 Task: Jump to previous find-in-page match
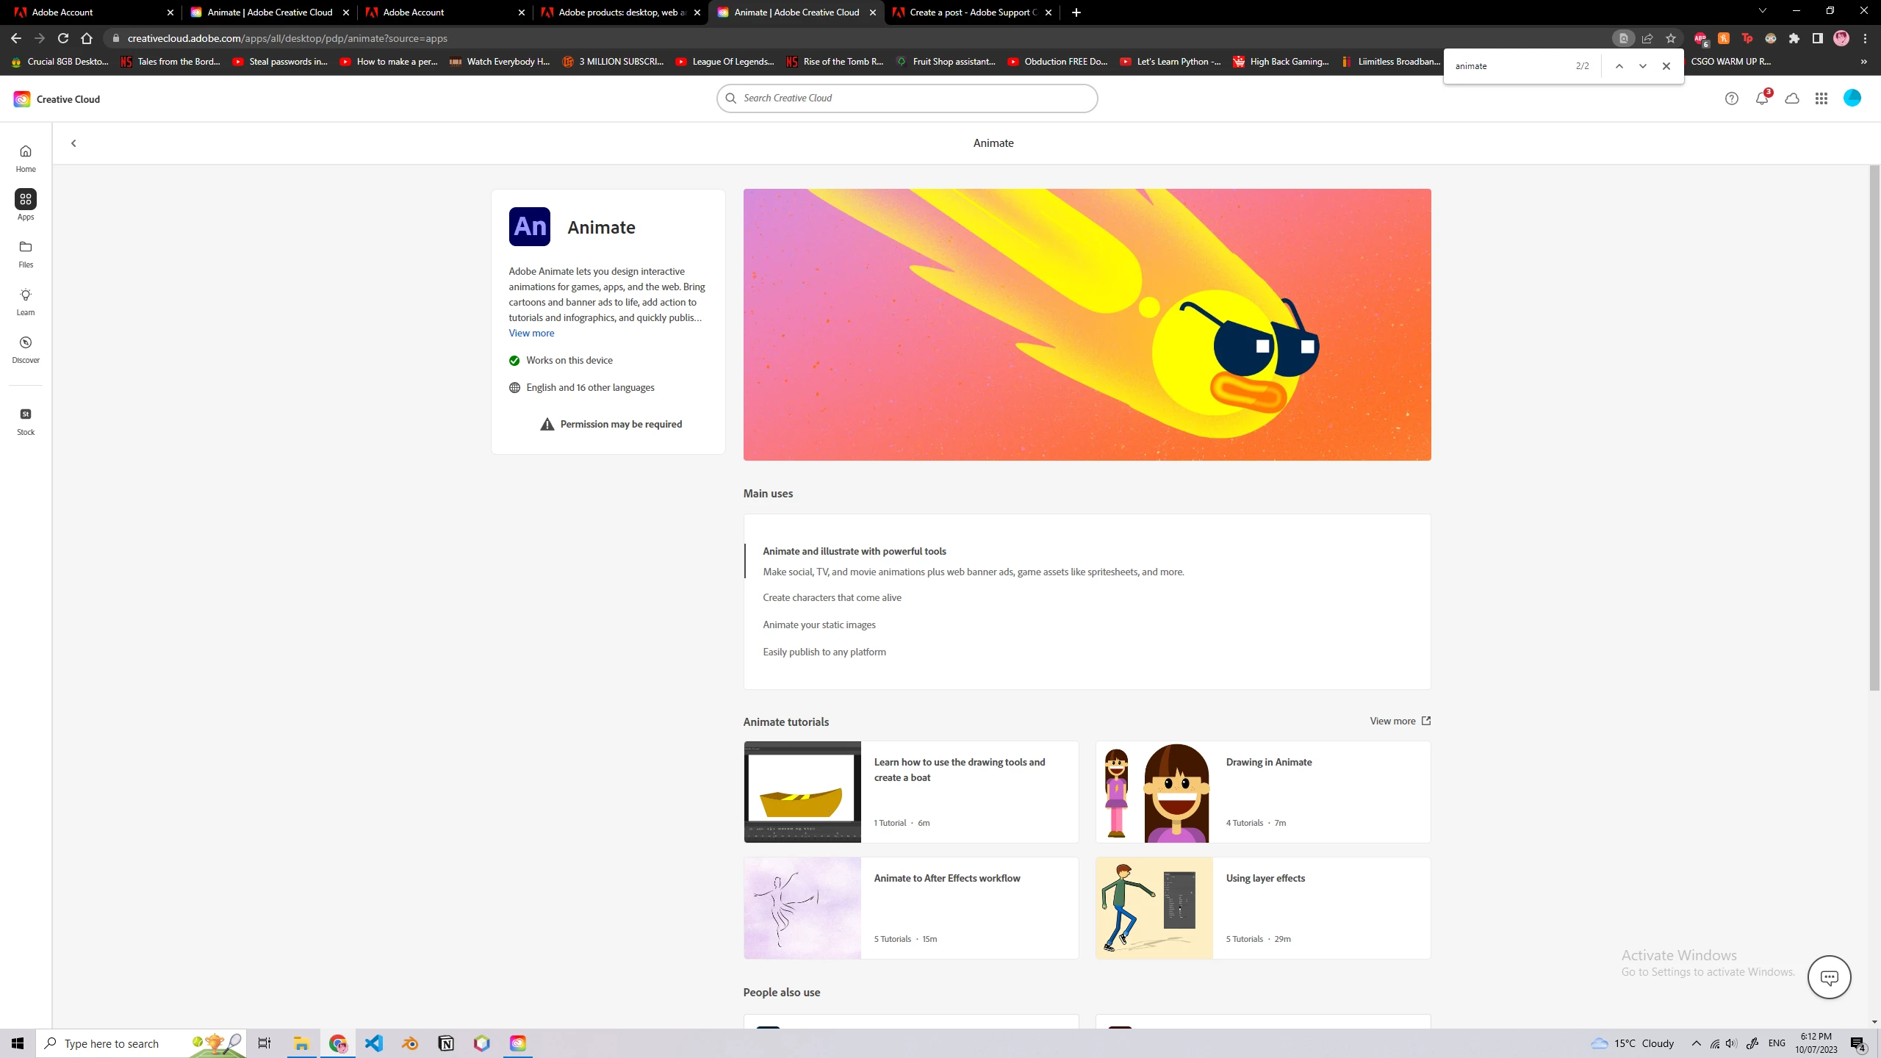[1619, 66]
